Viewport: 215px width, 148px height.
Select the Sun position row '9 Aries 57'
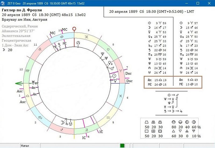tap(189, 23)
